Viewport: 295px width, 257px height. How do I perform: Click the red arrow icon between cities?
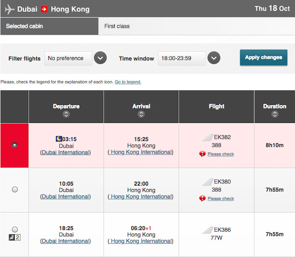pos(44,9)
